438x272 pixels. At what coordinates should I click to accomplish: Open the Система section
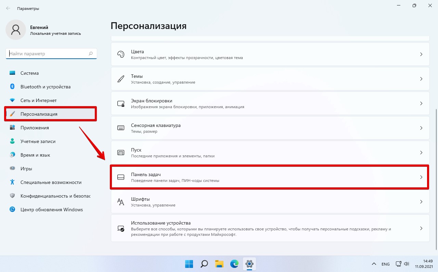51,73
